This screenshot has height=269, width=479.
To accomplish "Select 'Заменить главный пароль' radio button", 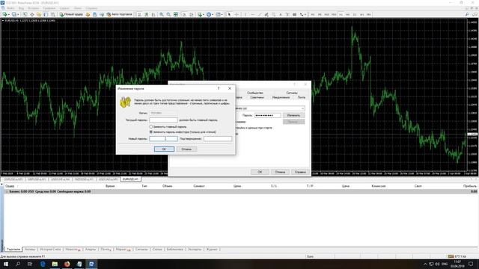I will pyautogui.click(x=151, y=126).
